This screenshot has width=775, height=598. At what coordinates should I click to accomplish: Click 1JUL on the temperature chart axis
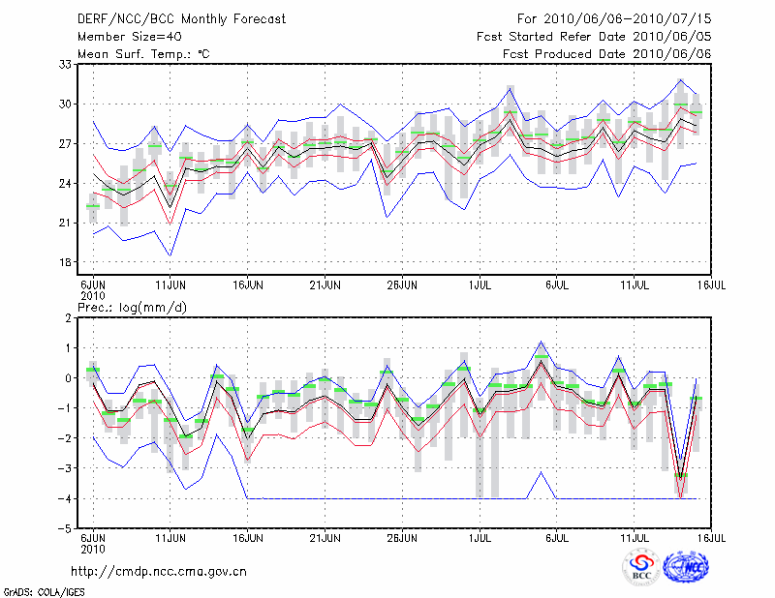point(479,285)
